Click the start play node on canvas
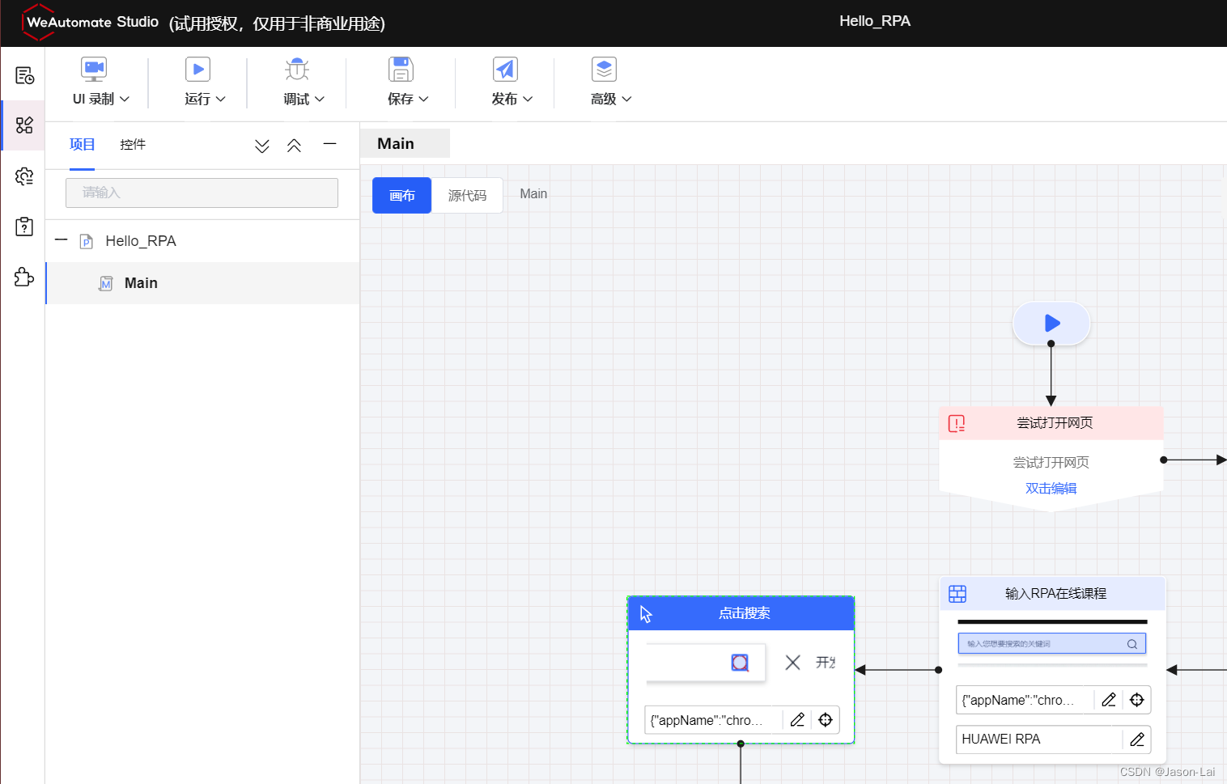 (1051, 323)
